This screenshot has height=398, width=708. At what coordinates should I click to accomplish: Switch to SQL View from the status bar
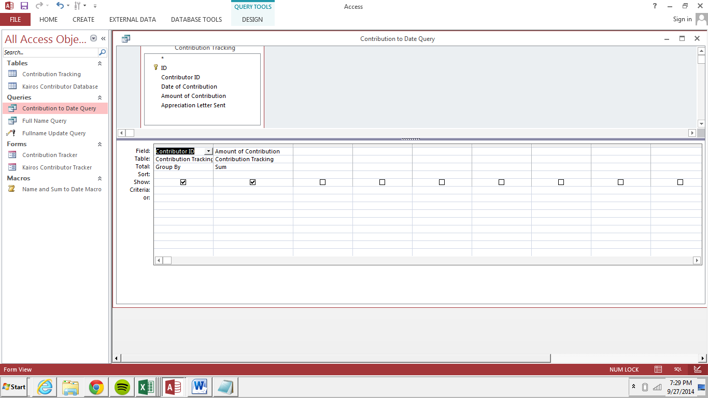point(678,369)
